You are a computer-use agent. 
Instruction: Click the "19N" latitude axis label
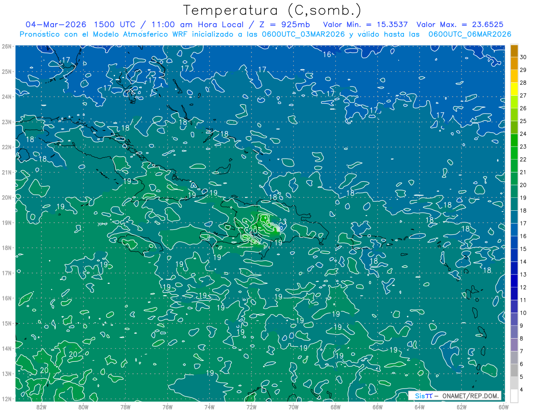pyautogui.click(x=7, y=222)
